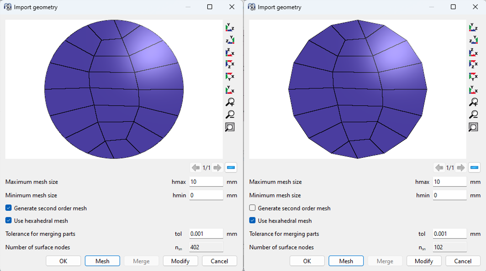Go to next part in 102-node dialog

click(x=461, y=167)
